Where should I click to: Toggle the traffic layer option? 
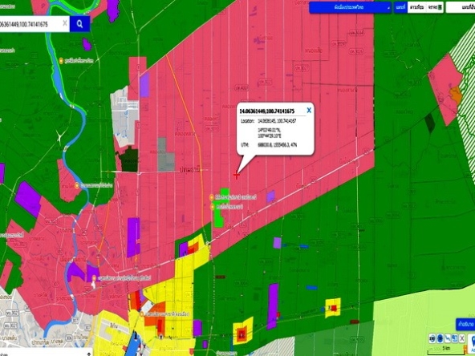[x=434, y=7]
